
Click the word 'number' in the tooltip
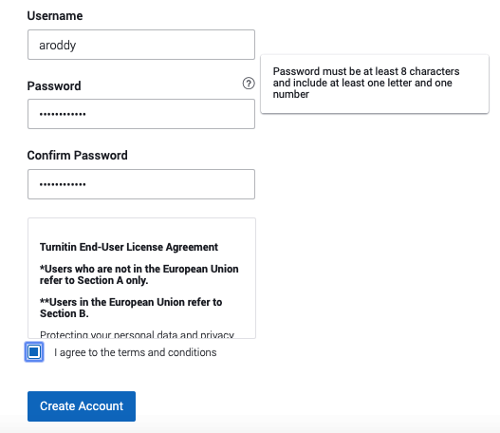point(291,94)
